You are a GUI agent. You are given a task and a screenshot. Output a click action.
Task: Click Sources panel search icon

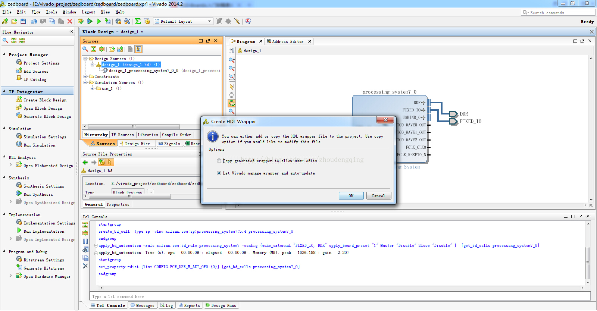(85, 49)
